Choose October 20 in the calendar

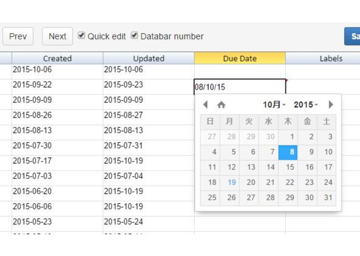pos(249,182)
